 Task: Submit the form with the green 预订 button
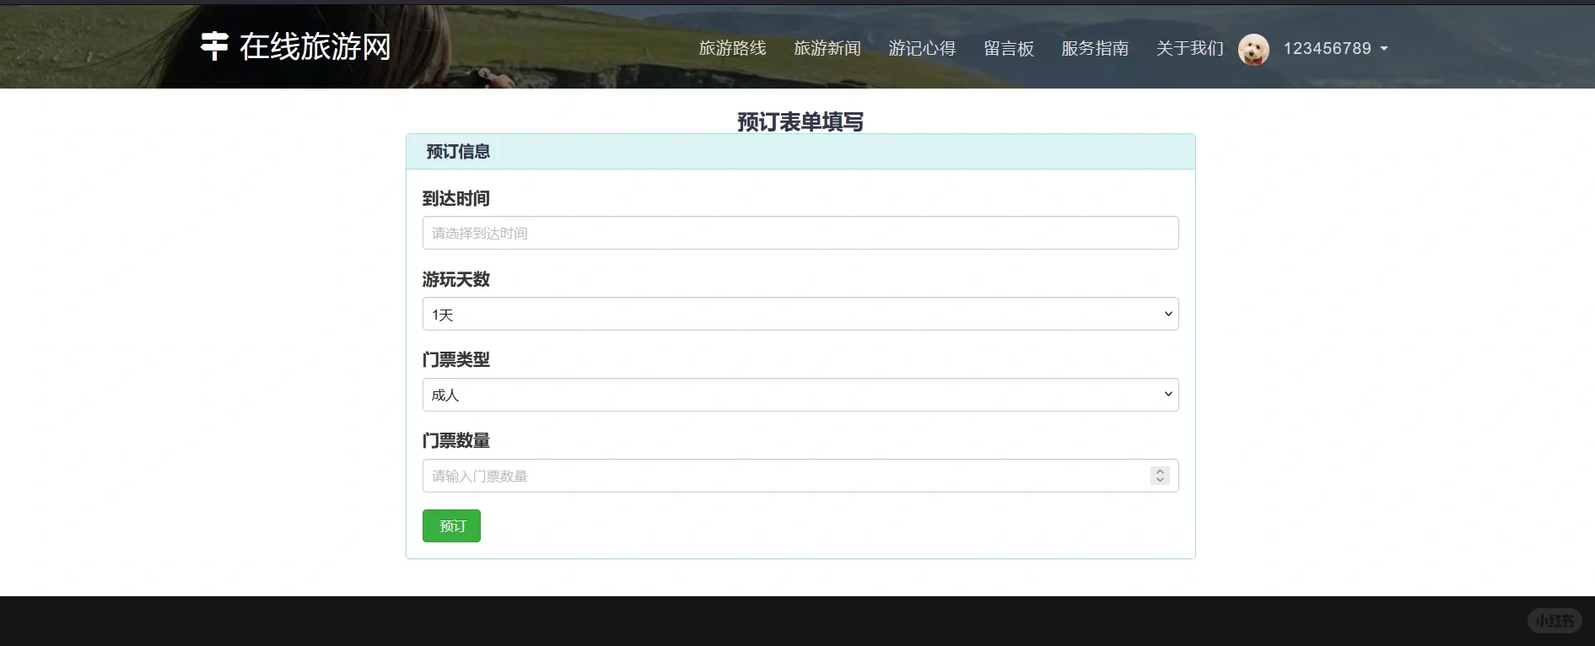451,526
